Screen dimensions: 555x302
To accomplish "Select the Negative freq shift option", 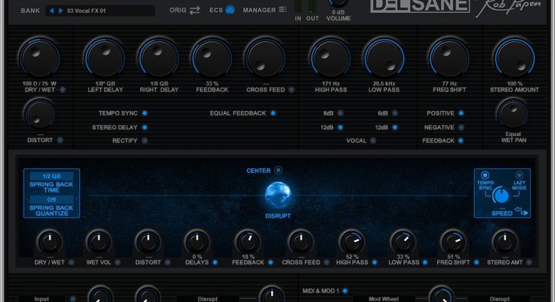I will tap(461, 127).
